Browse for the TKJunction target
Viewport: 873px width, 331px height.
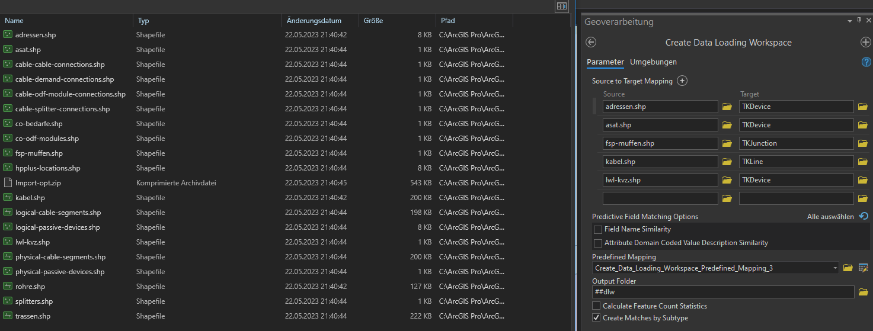(x=862, y=143)
